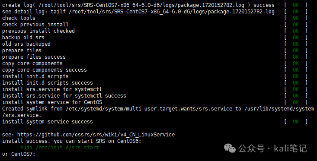Screen dimensions: 317x161
Task: Click the green sudo /etc/init.d/srs start command
Action: click(x=59, y=148)
